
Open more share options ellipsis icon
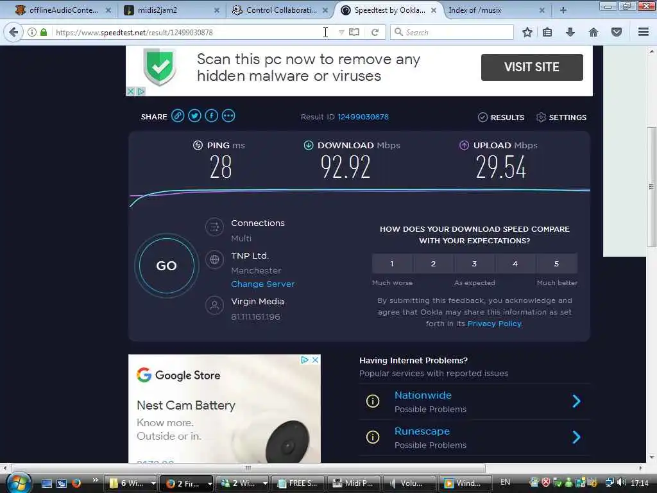pyautogui.click(x=228, y=116)
